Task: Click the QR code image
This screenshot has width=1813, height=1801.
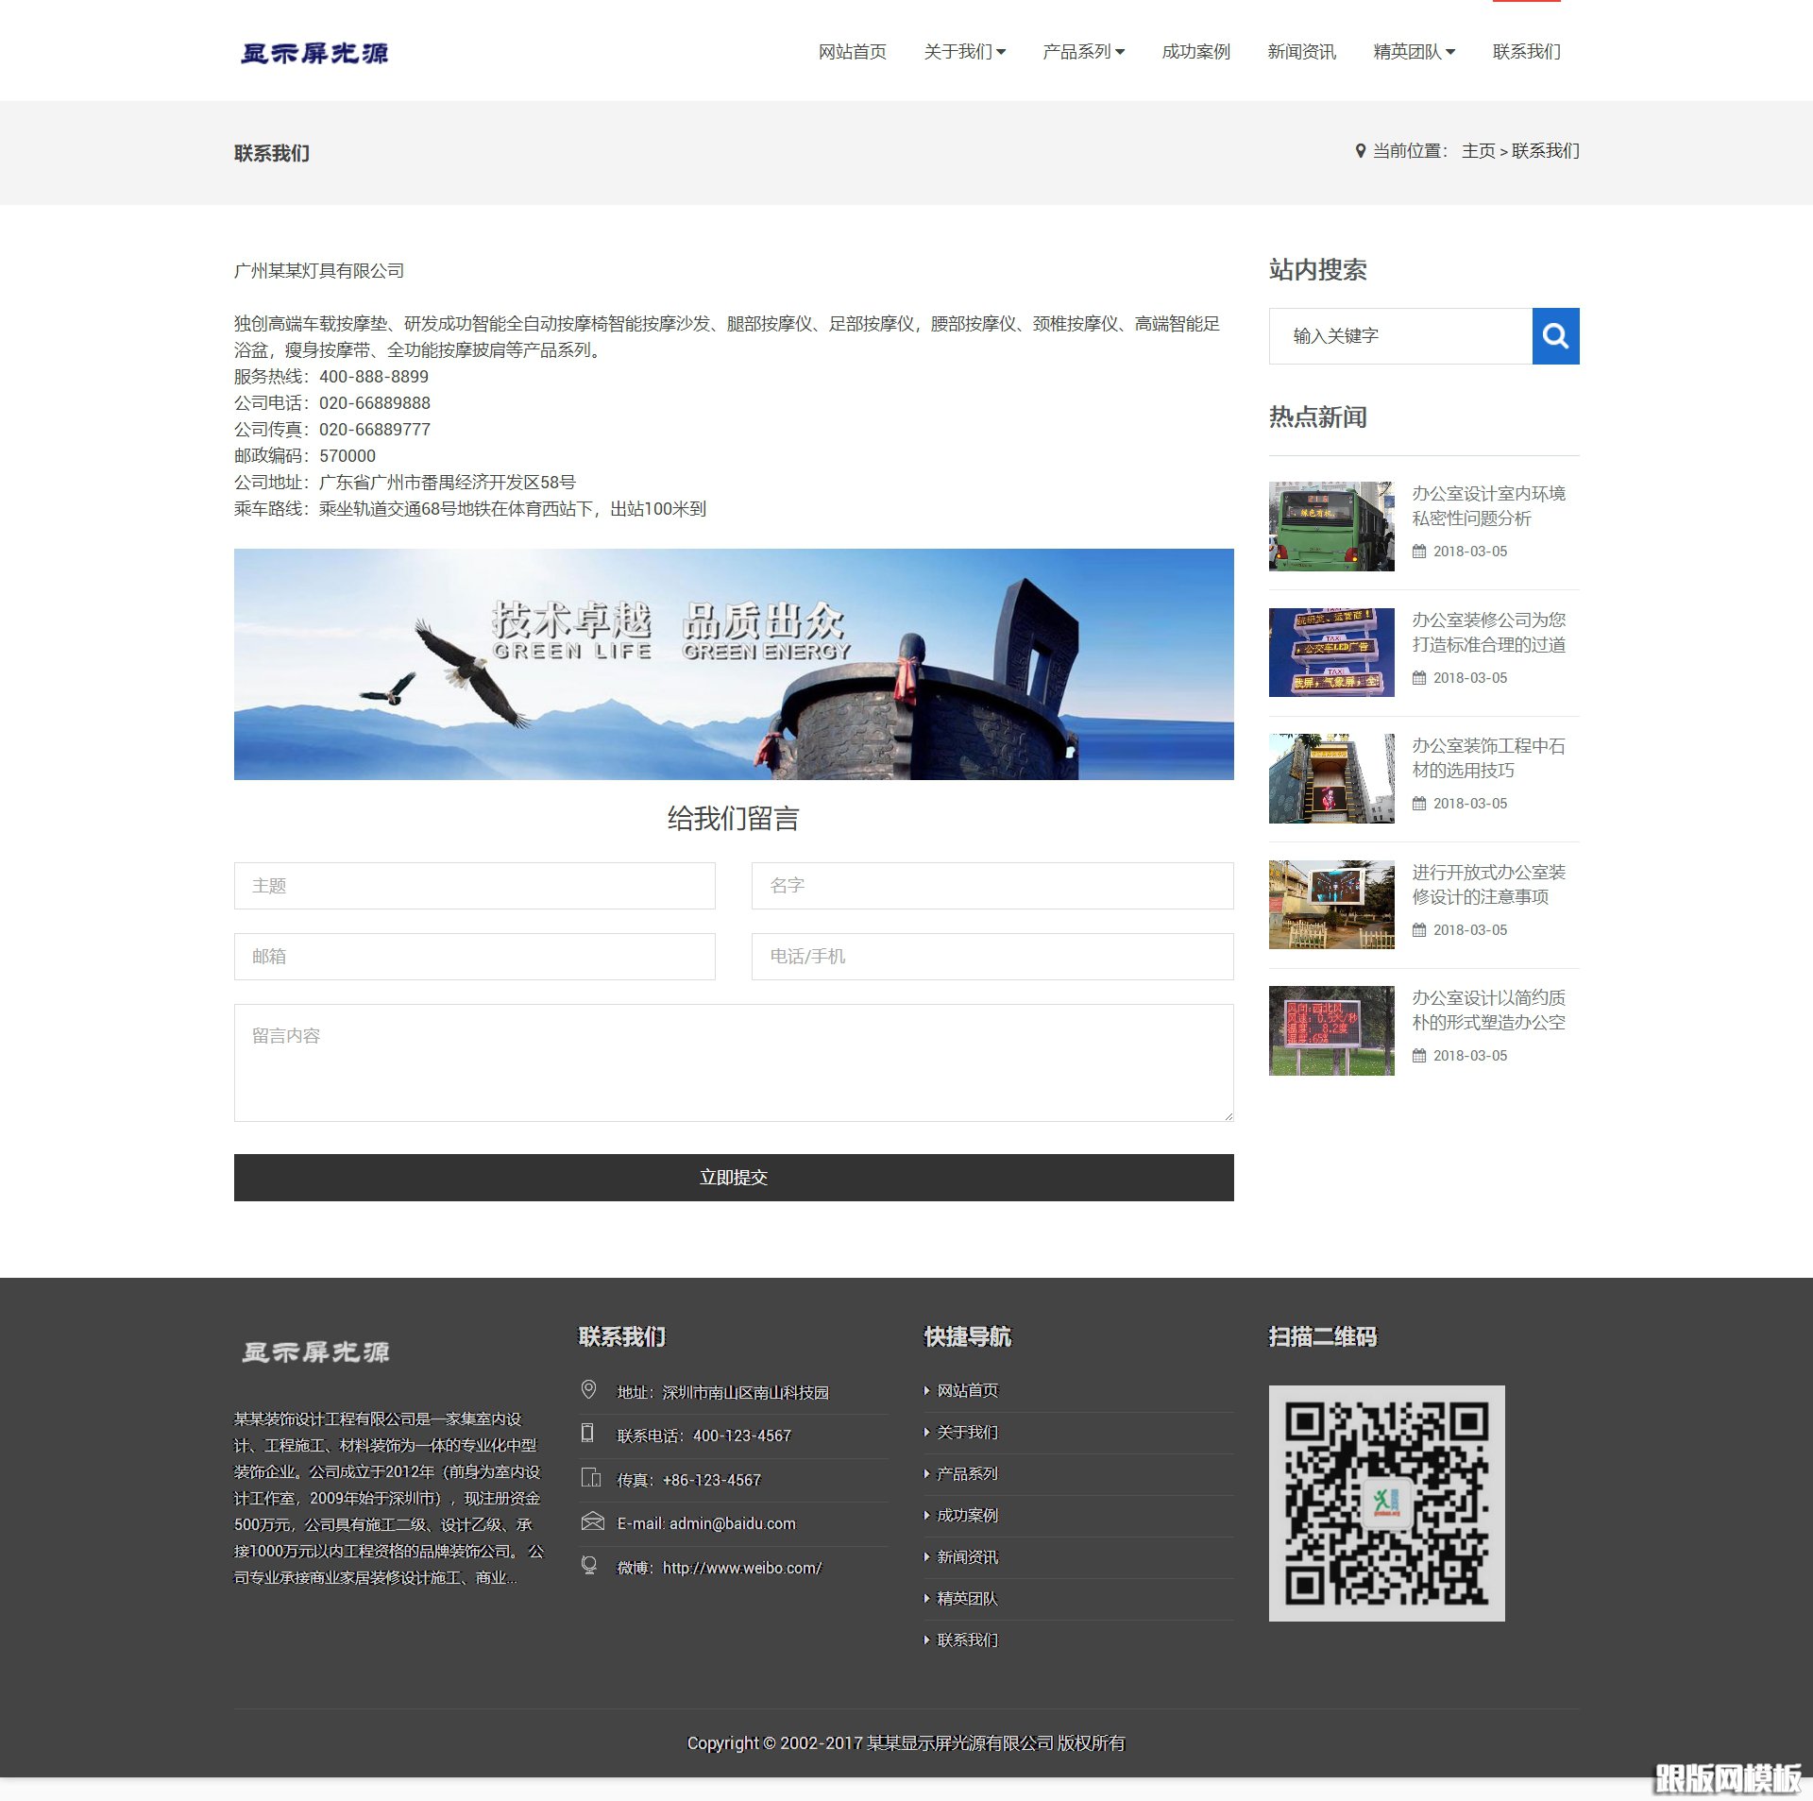Action: [x=1385, y=1503]
